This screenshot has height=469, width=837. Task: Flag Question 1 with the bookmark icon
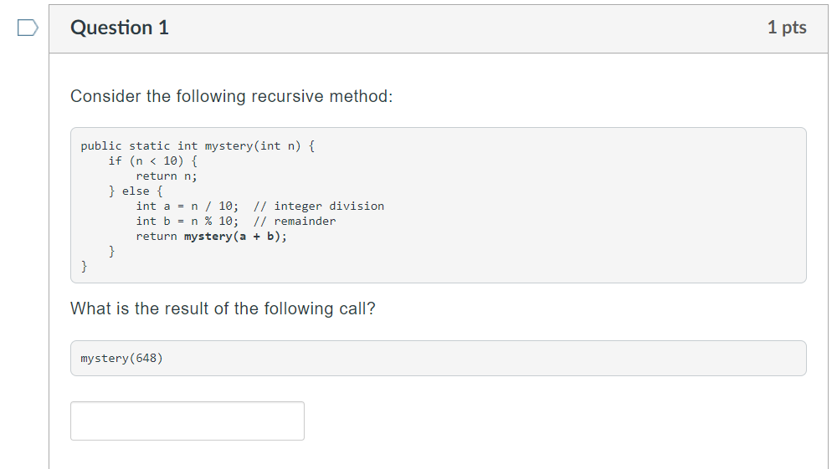coord(28,28)
